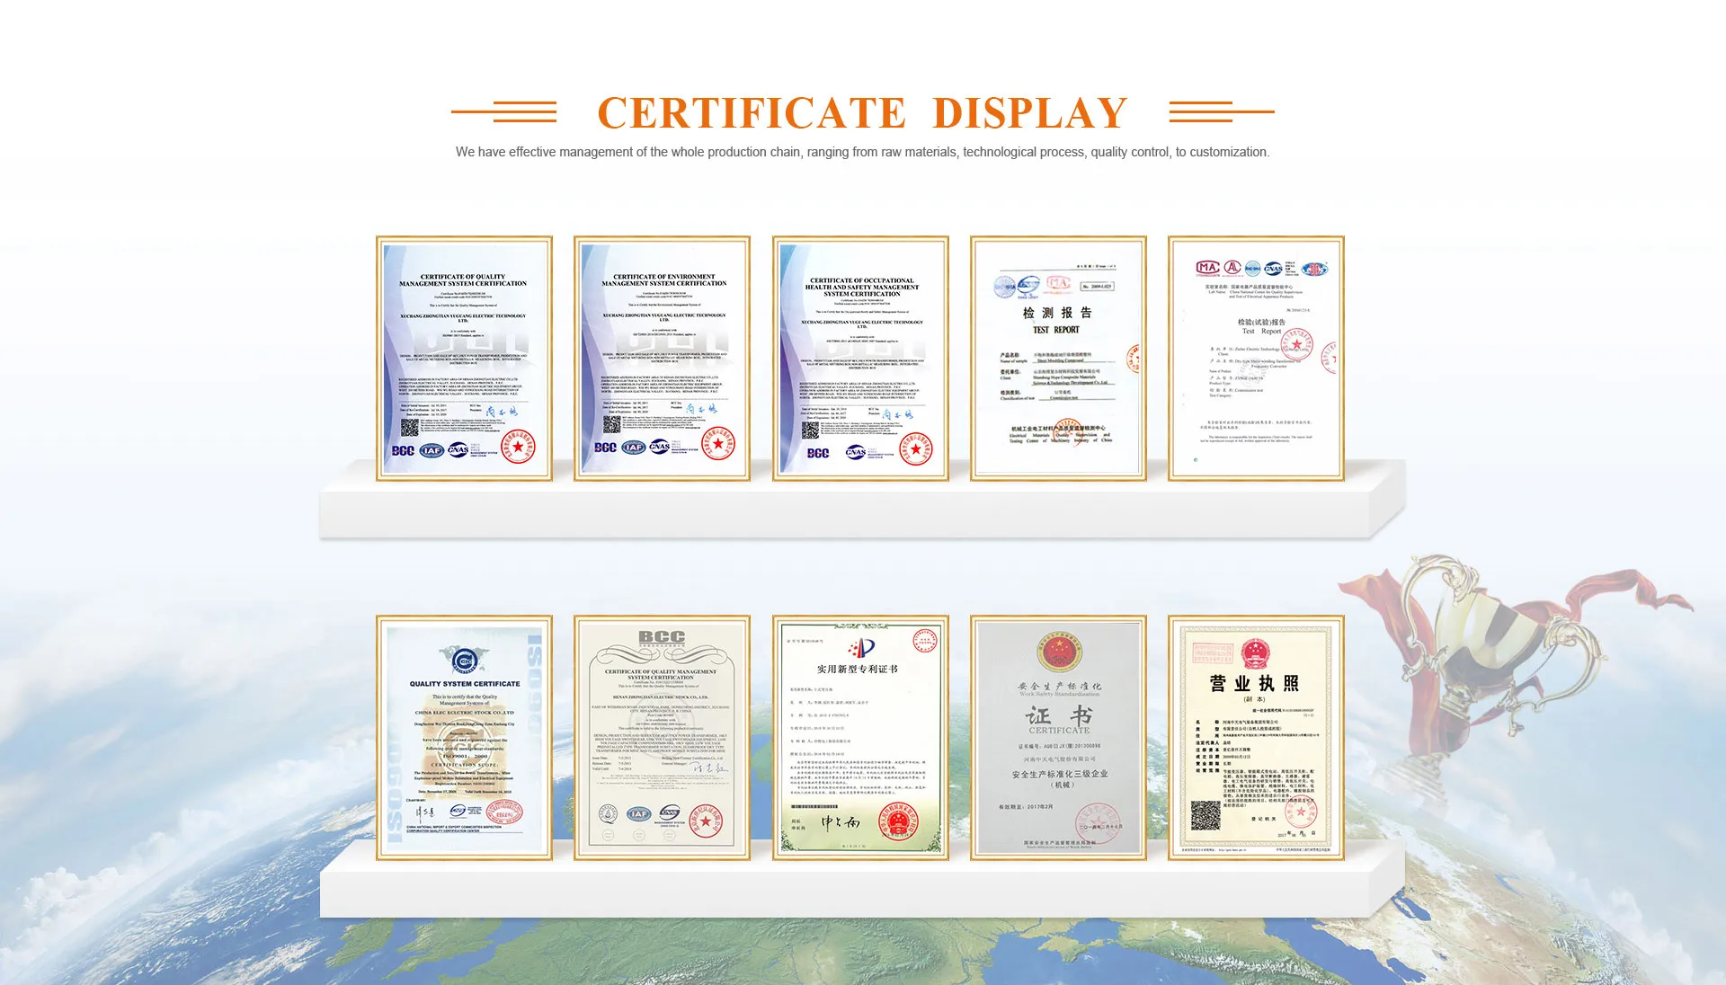
Task: Open the utility model patent certificate thumbnail
Action: pos(860,737)
